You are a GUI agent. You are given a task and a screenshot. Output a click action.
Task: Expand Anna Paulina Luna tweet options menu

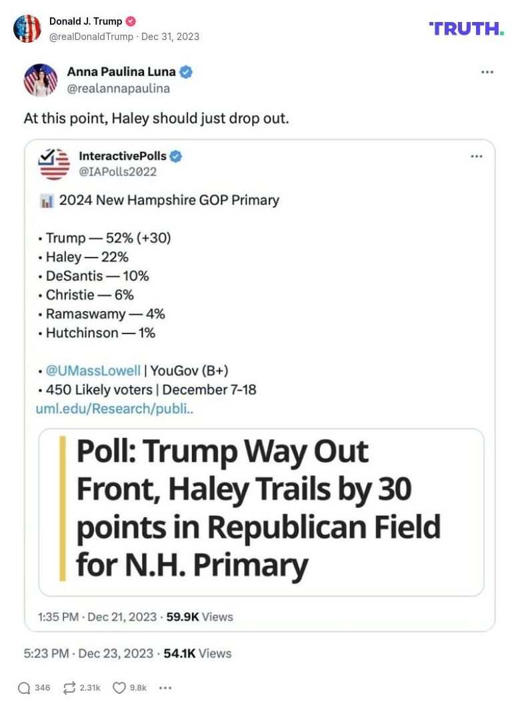click(x=487, y=72)
